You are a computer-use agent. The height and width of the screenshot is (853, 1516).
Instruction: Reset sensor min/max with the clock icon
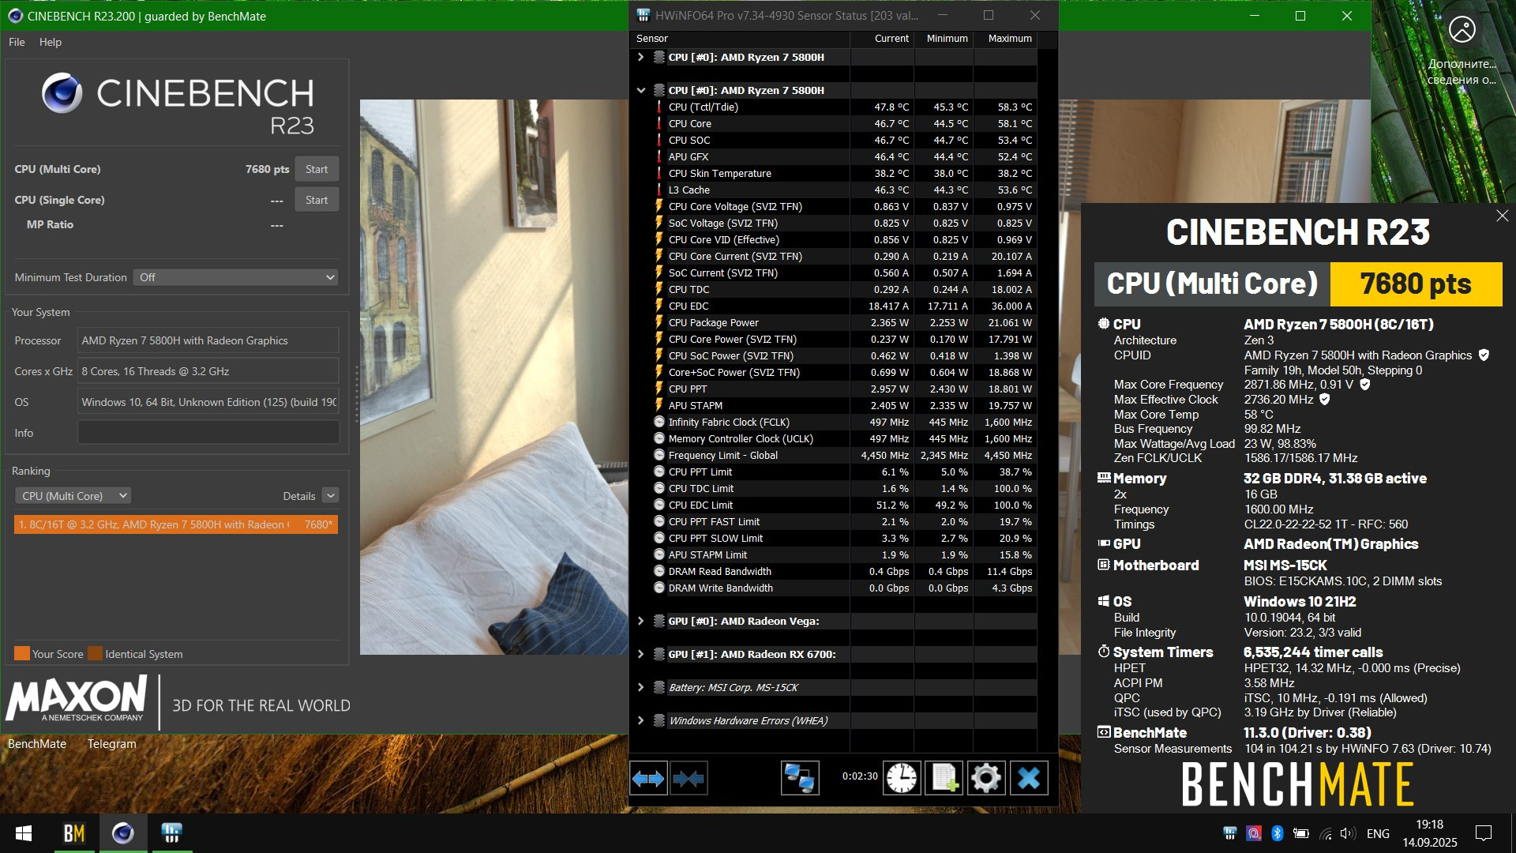(x=902, y=779)
